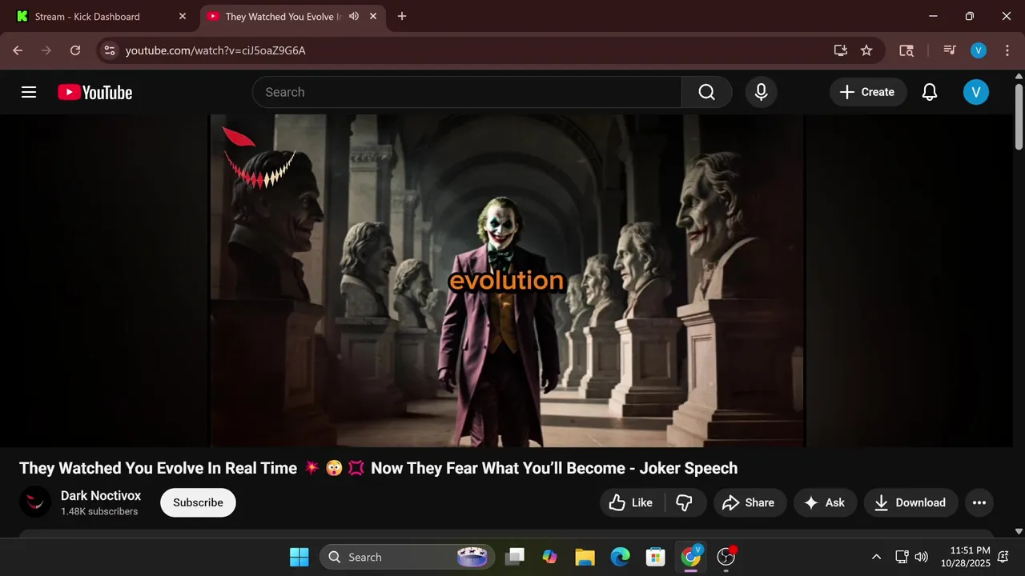Bookmark this page with the star icon
This screenshot has height=576, width=1025.
tap(866, 50)
